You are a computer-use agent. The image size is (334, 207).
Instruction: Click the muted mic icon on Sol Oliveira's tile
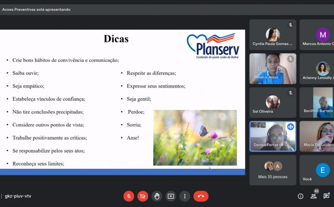tap(290, 93)
